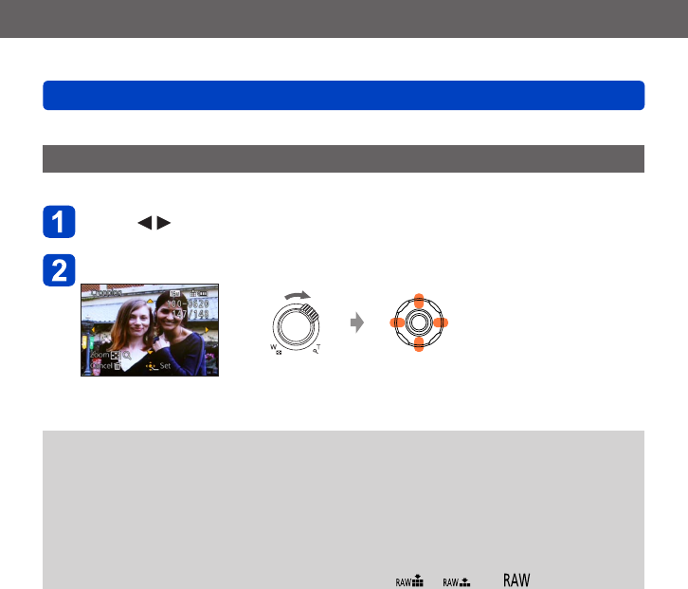688x589 pixels.
Task: Click the zoom lever dial illustration
Action: pyautogui.click(x=296, y=322)
